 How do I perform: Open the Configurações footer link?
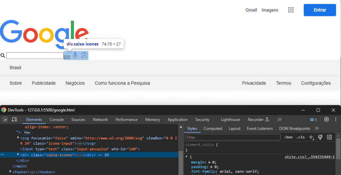316,83
